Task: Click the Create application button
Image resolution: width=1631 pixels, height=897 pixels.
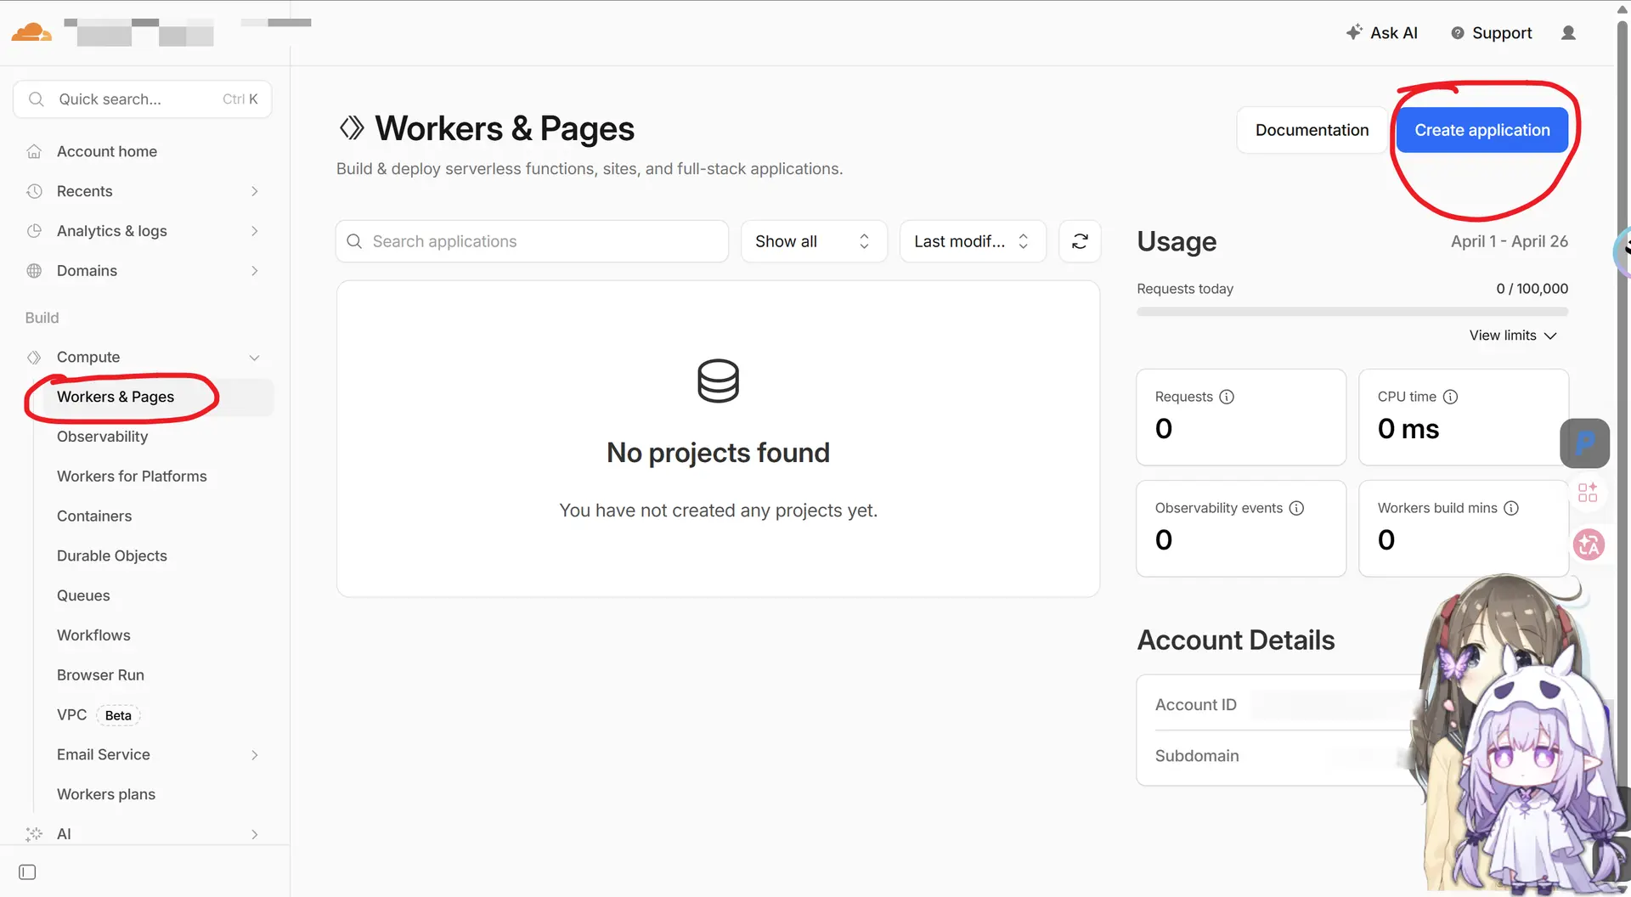Action: click(x=1482, y=130)
